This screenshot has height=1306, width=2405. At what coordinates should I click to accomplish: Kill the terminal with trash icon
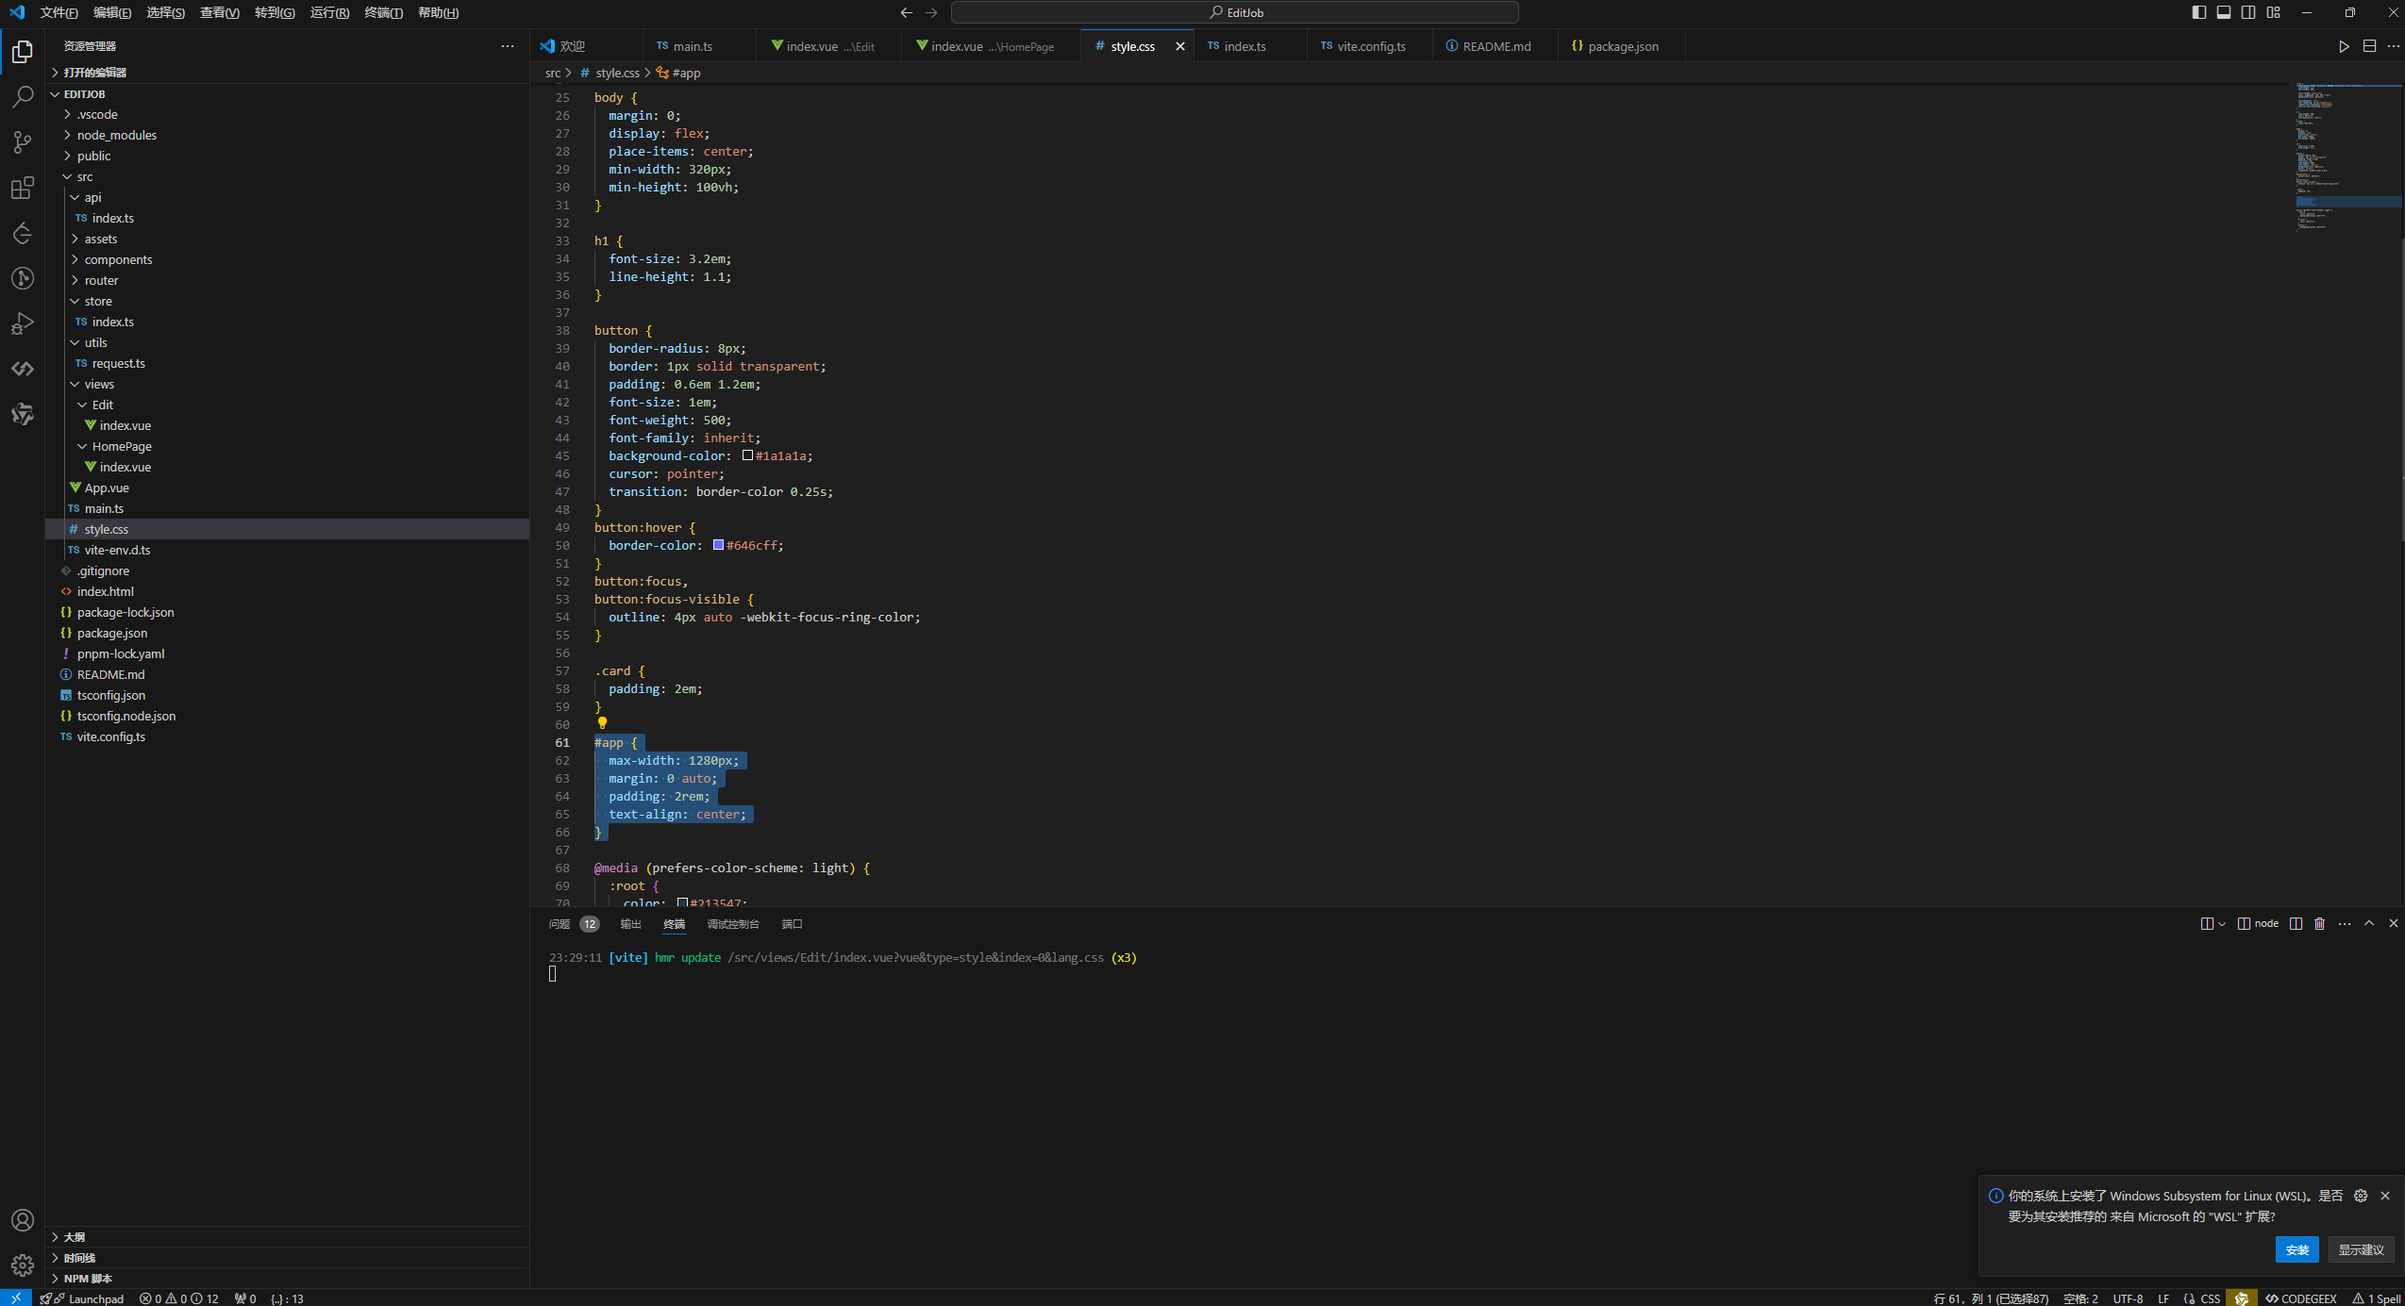(x=2320, y=924)
